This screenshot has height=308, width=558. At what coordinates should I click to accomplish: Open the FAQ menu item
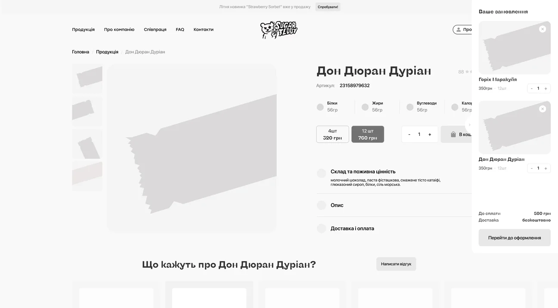[180, 30]
